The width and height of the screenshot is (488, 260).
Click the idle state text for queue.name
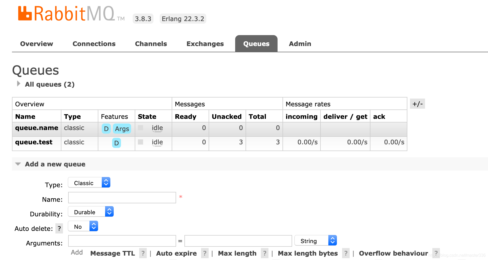coord(157,128)
